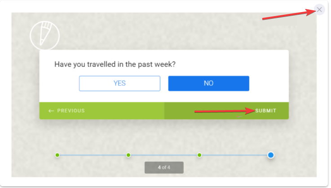Select NO for travelled in past week
The height and width of the screenshot is (188, 331).
(x=208, y=83)
